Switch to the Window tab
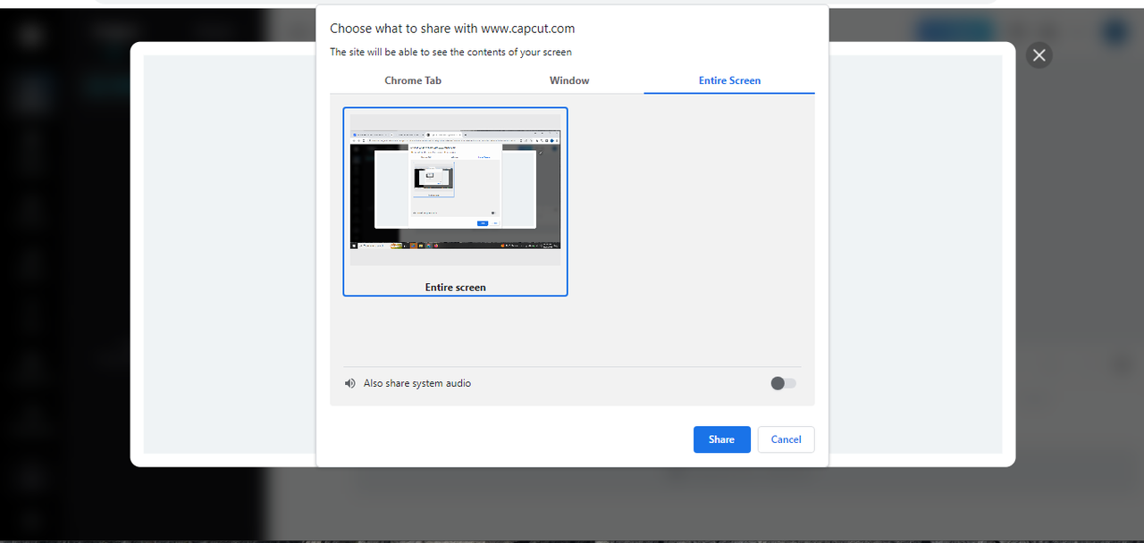The image size is (1144, 543). tap(569, 80)
